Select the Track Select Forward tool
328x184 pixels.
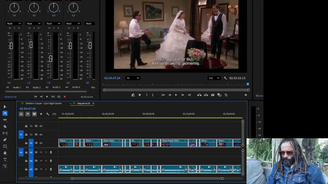click(5, 113)
